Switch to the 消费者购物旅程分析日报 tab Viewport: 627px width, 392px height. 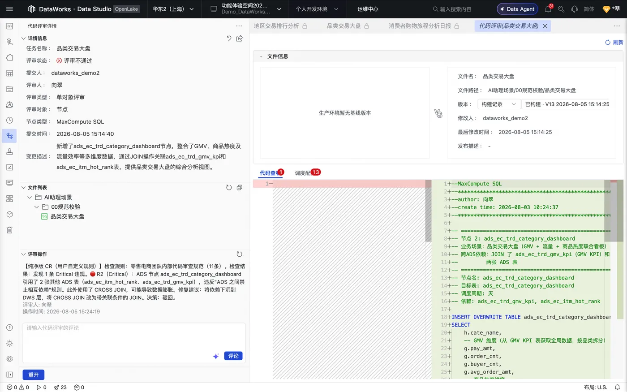tap(424, 26)
